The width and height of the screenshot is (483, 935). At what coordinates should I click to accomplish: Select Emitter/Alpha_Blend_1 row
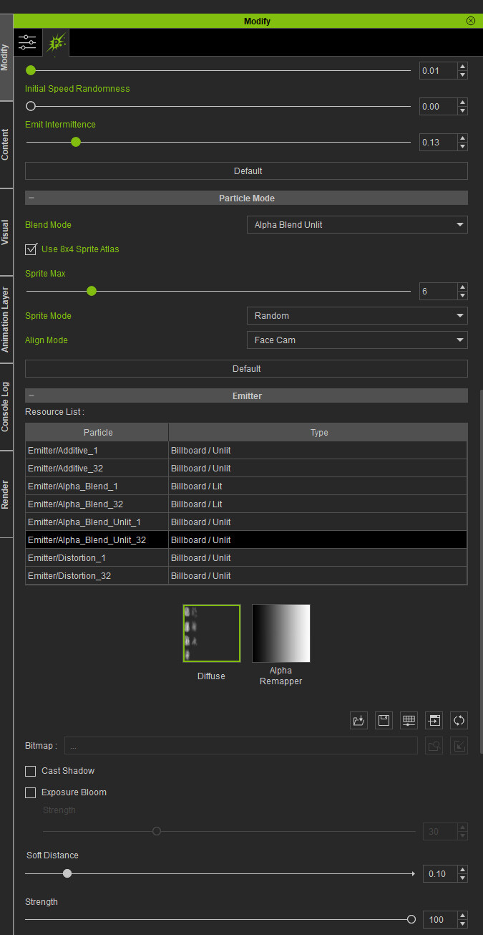(x=246, y=486)
